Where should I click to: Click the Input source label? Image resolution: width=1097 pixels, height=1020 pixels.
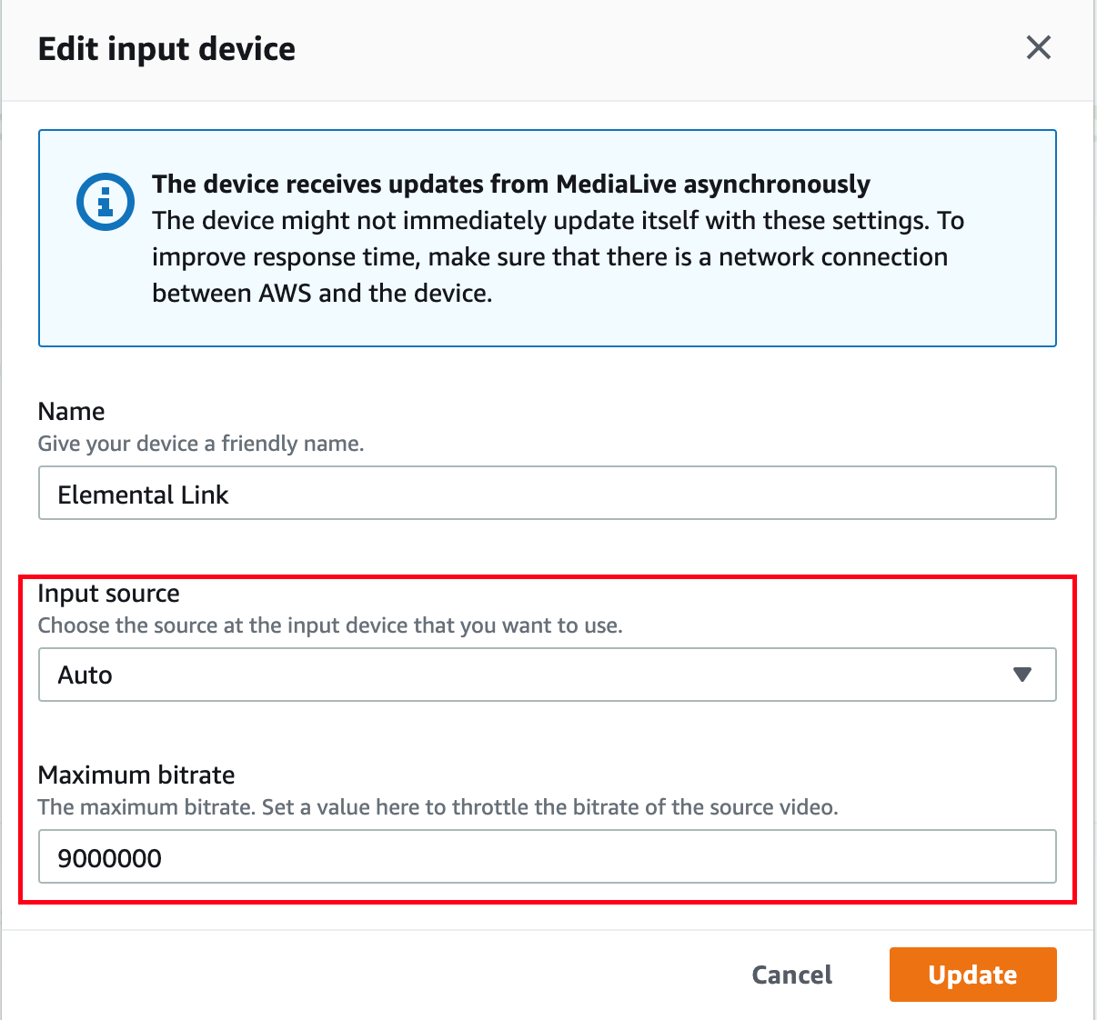point(108,594)
